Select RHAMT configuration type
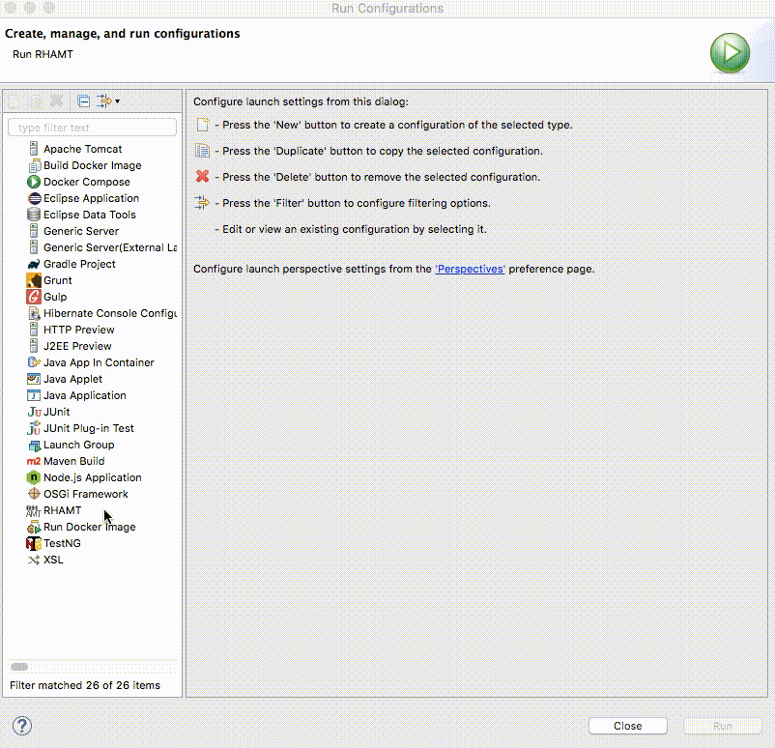 62,510
